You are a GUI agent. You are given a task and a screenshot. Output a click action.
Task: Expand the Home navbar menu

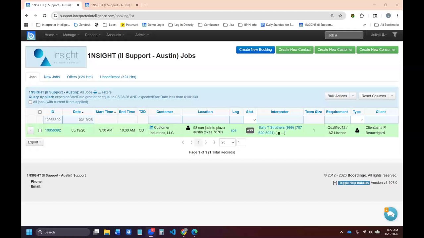[51, 35]
